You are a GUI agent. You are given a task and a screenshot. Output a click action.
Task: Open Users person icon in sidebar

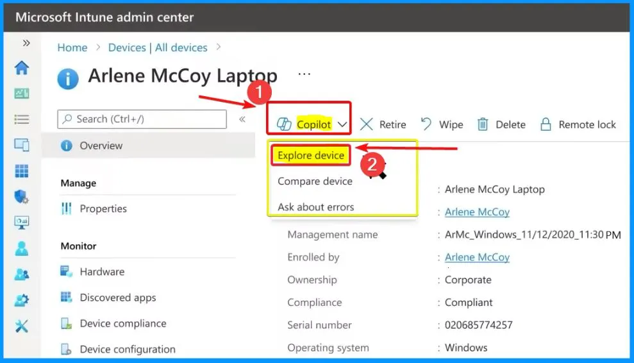22,248
